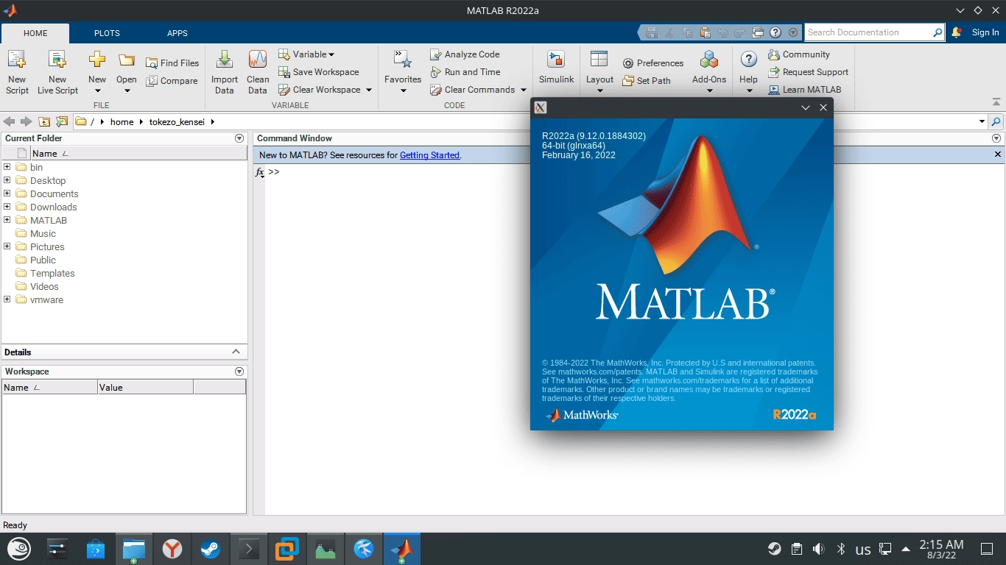Click the Value column header in Workspace

[x=145, y=388]
